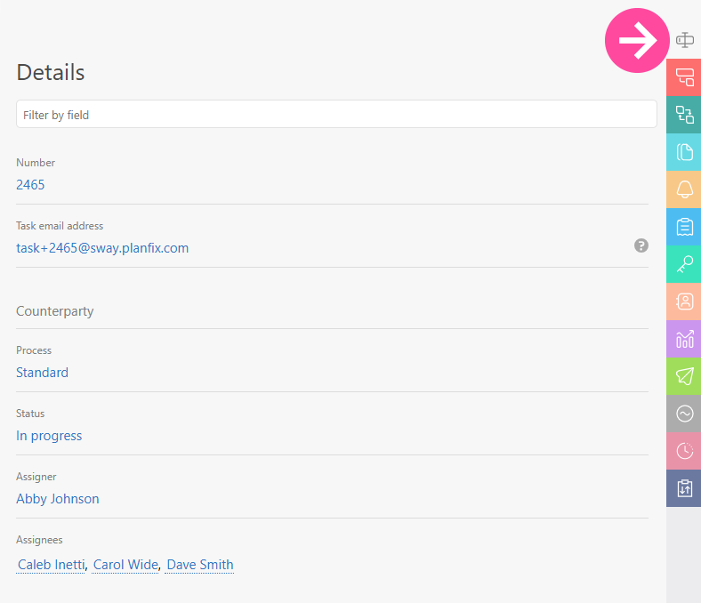Screen dimensions: 701x603
Task: Click the Filter by field input
Action: pos(336,115)
